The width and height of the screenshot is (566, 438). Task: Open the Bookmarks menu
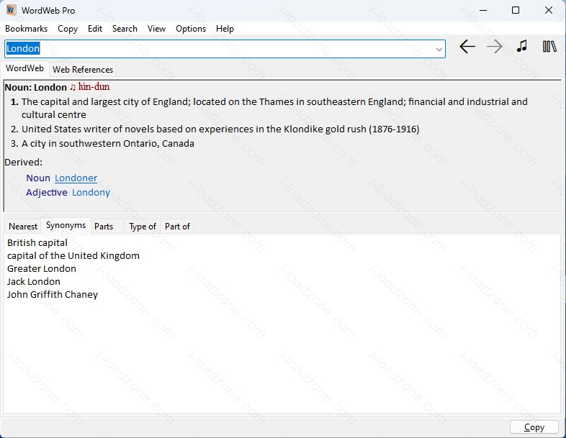click(27, 29)
